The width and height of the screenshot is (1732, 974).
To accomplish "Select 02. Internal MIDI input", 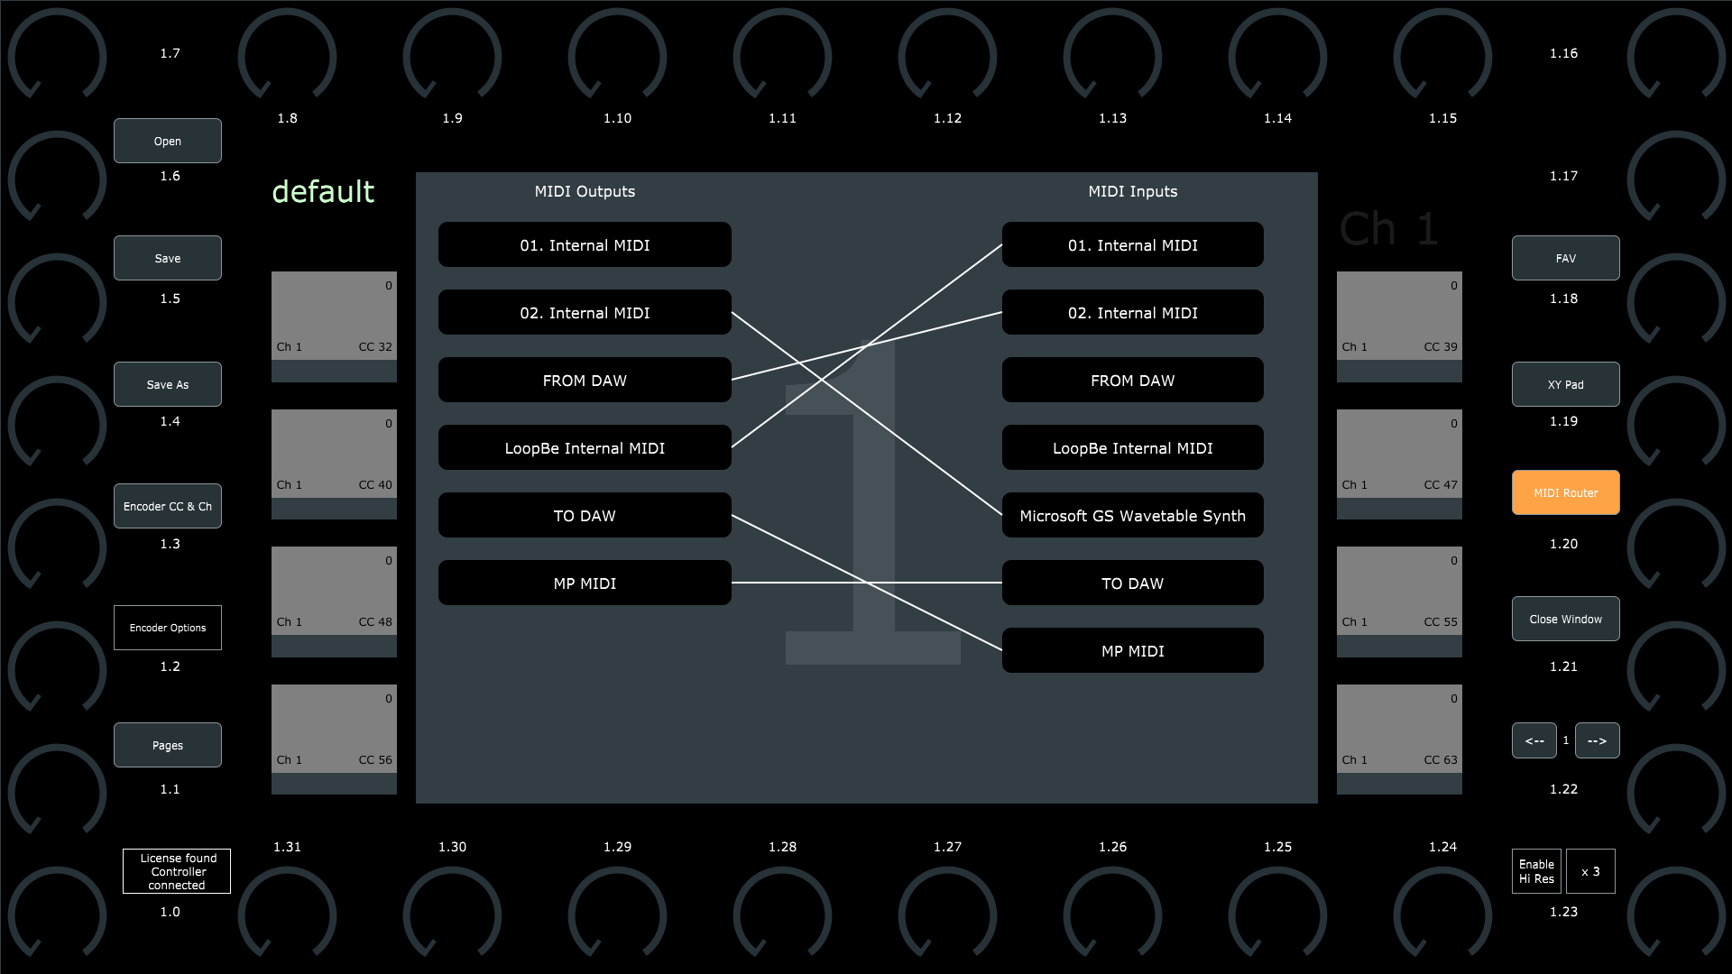I will click(x=1133, y=312).
